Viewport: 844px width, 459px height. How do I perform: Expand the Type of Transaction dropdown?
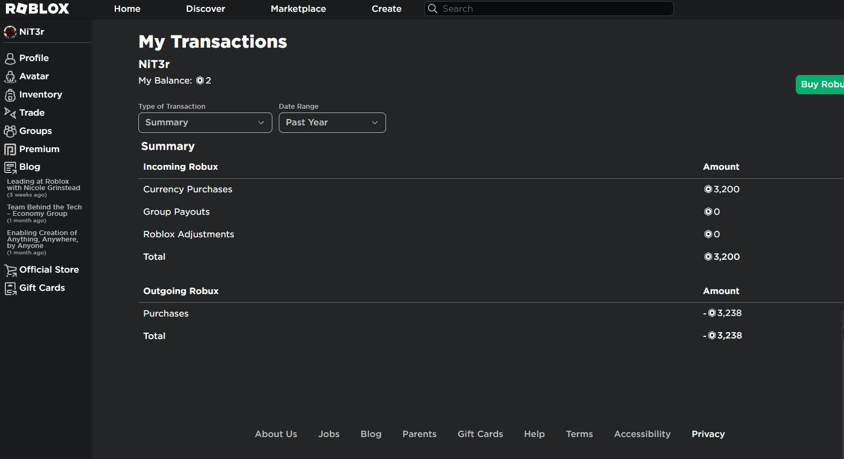tap(205, 123)
